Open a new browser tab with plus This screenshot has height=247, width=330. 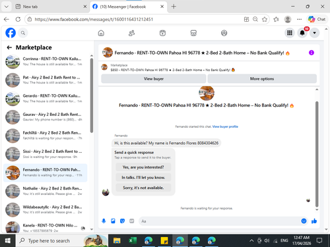(x=174, y=7)
